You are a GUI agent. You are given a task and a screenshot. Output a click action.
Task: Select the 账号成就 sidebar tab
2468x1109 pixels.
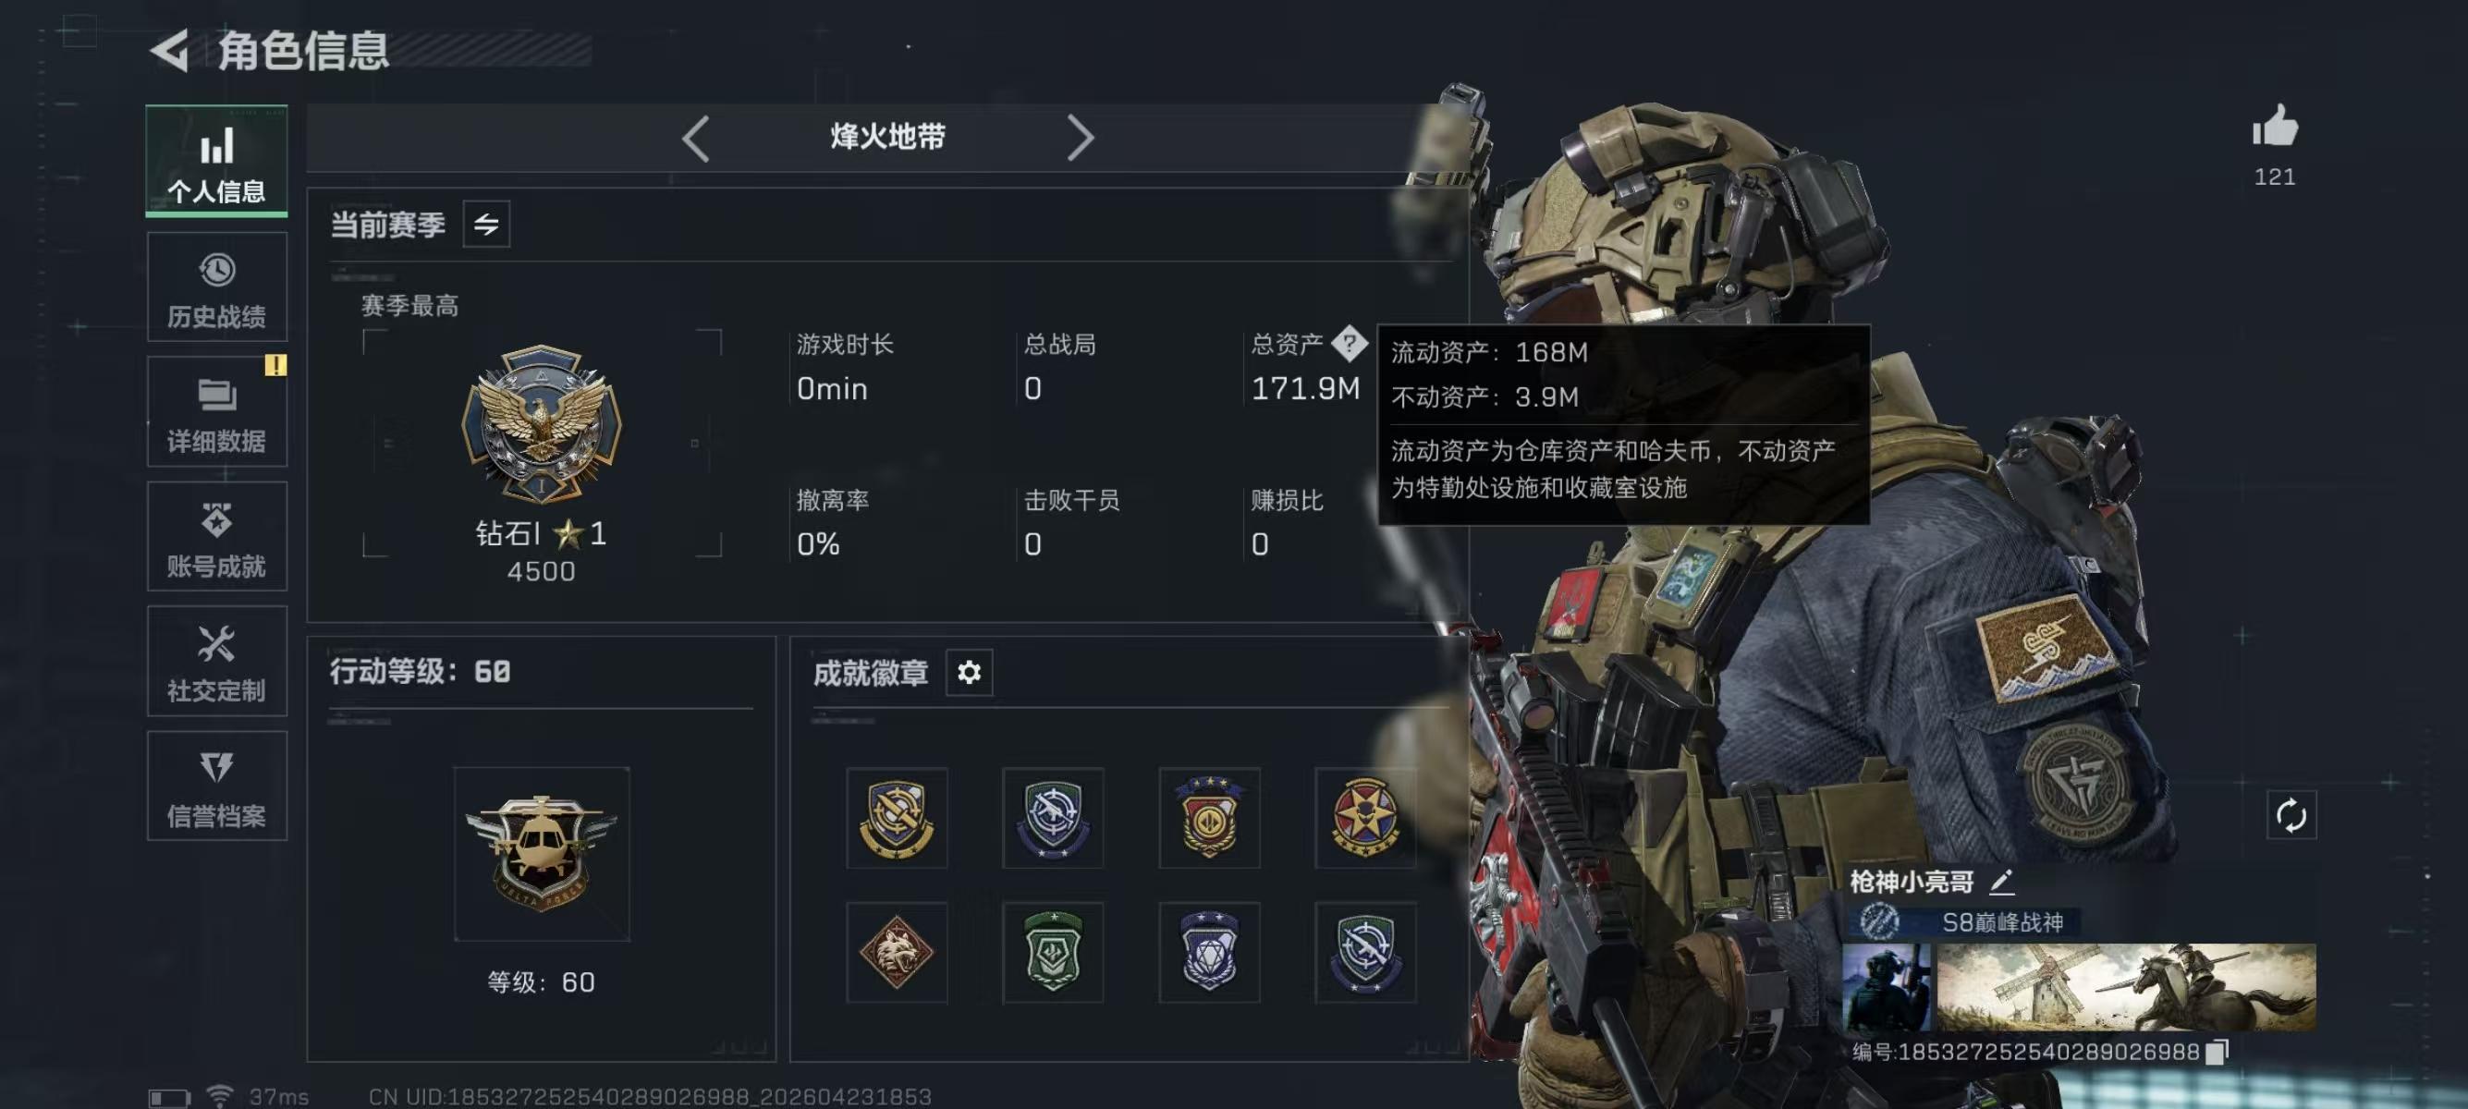217,536
